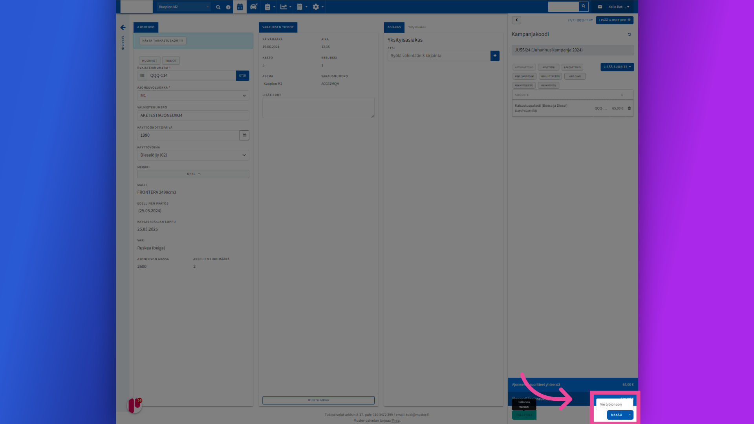Screen dimensions: 754x424
Task: Click the KATSPAKETTIBD quick service button
Action: (524, 67)
